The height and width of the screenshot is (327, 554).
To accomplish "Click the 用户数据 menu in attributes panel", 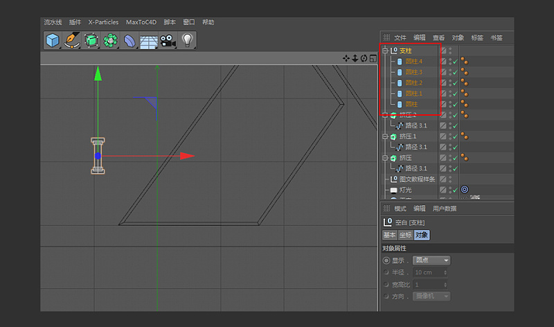I will click(445, 209).
